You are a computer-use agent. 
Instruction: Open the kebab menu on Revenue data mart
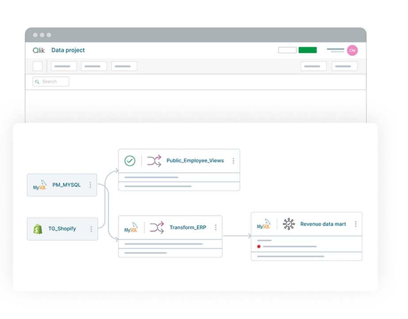coord(355,224)
